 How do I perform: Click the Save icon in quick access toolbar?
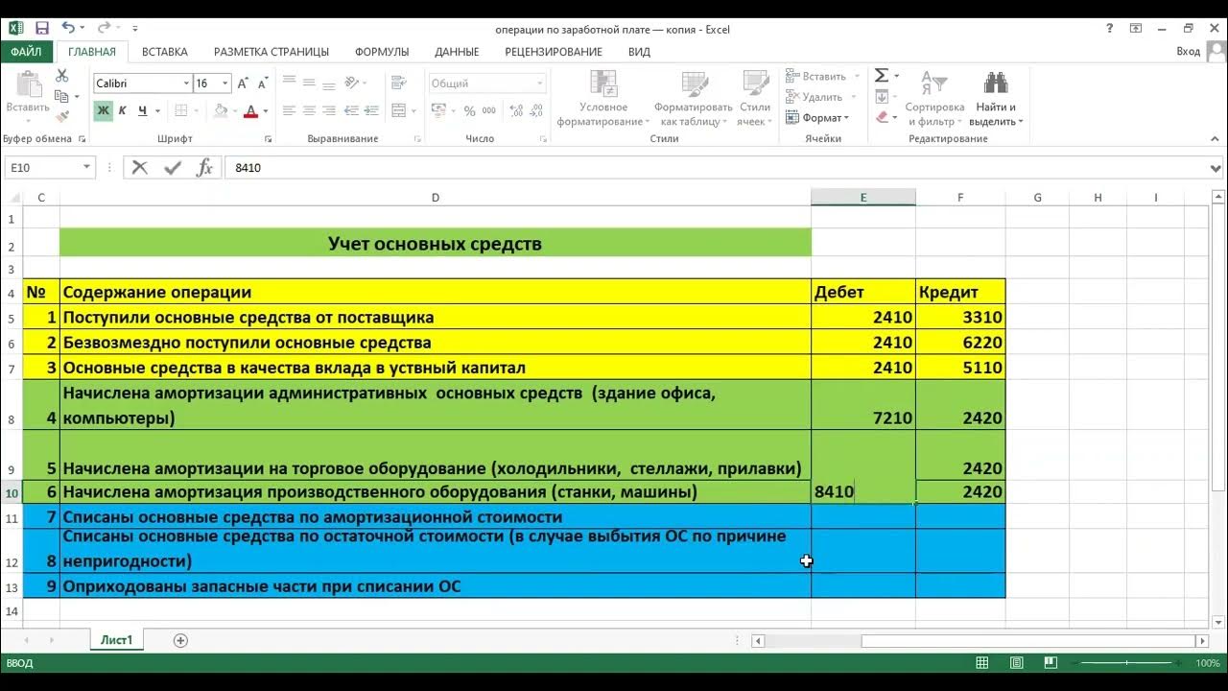(42, 29)
